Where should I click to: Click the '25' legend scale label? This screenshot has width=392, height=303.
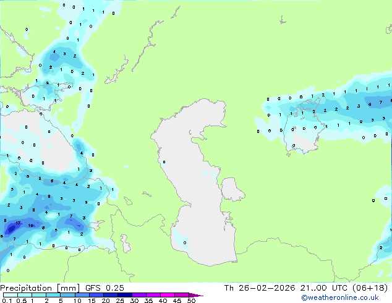pos(120,301)
